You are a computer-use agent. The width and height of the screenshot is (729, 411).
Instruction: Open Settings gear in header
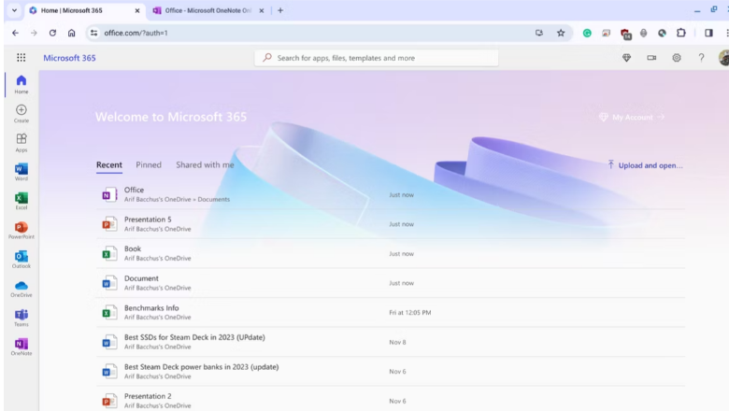pyautogui.click(x=677, y=58)
